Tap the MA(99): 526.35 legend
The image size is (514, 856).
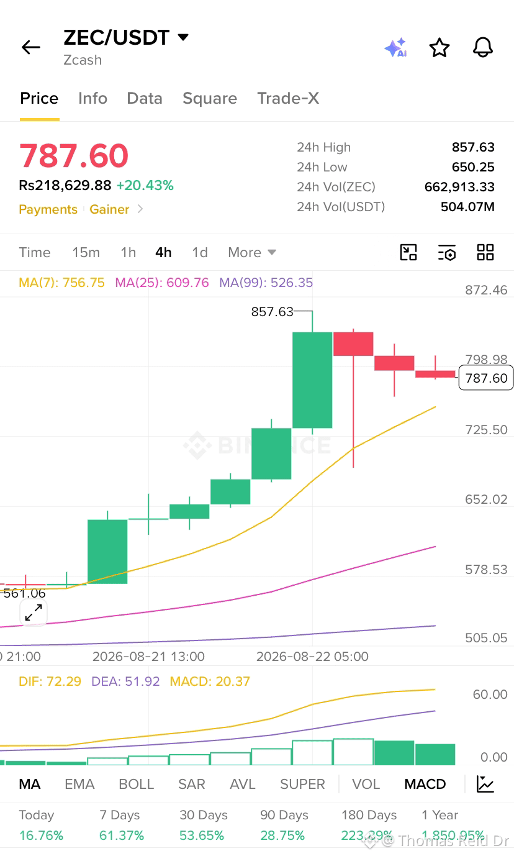tap(266, 283)
